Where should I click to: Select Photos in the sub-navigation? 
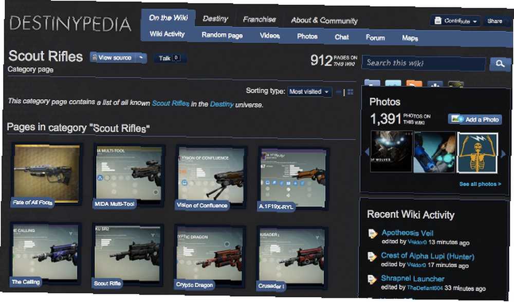pyautogui.click(x=307, y=36)
